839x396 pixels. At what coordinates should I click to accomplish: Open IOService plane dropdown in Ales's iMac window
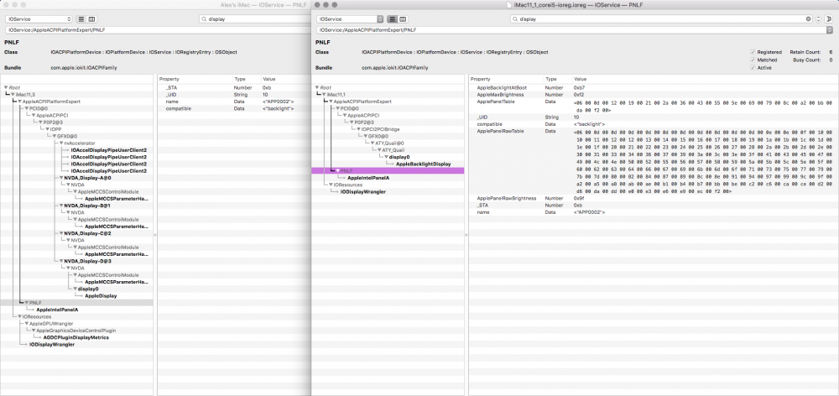(x=39, y=19)
